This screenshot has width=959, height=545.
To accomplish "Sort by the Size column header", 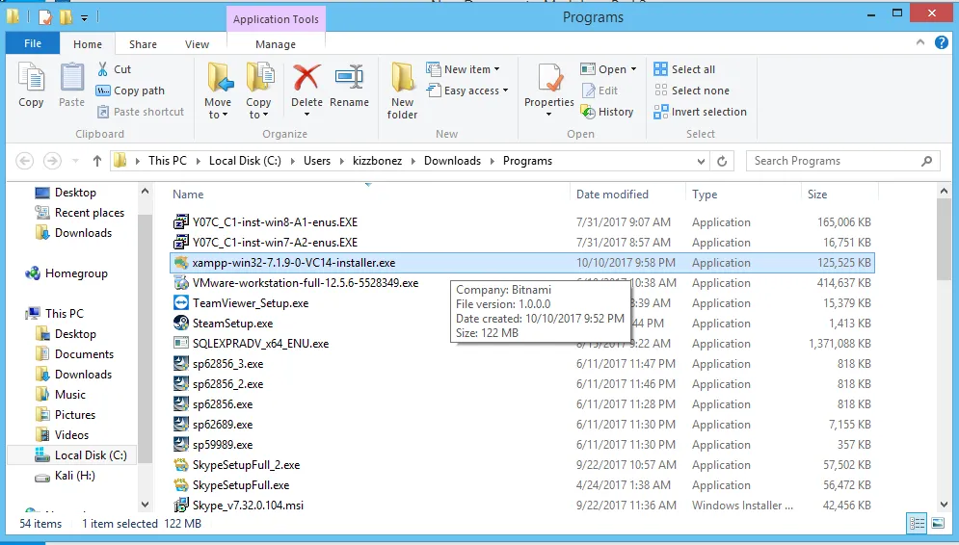I will click(x=817, y=195).
